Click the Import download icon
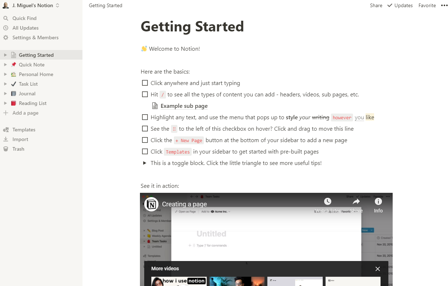Screen dimensions: 448x286 [6, 139]
